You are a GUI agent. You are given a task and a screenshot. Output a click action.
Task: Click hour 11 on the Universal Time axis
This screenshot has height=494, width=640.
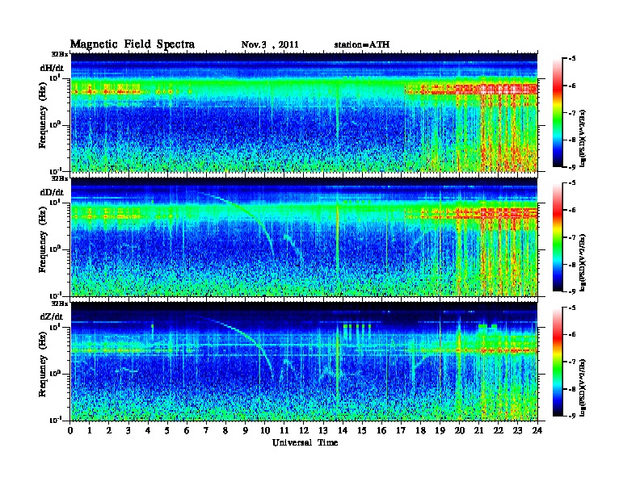click(x=284, y=430)
